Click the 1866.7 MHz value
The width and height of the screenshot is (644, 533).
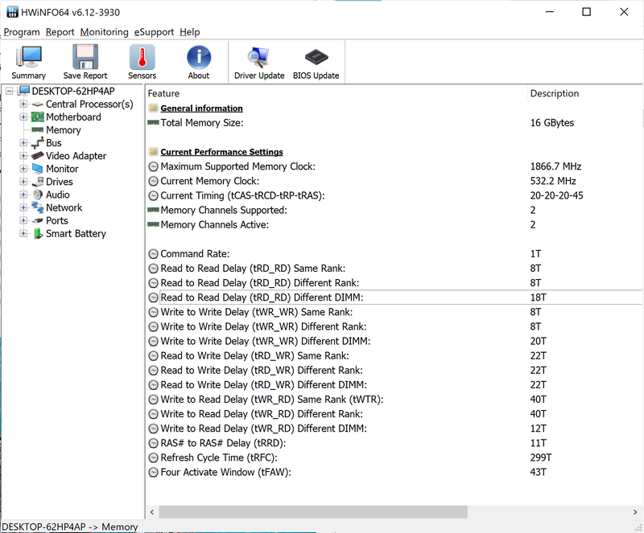point(555,166)
